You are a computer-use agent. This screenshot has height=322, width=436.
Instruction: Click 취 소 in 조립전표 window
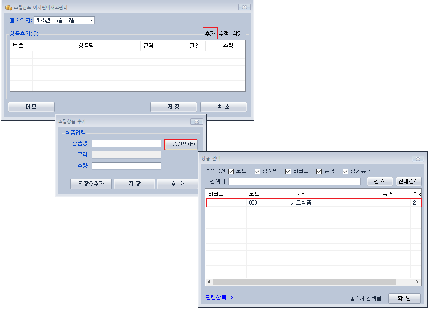(224, 107)
